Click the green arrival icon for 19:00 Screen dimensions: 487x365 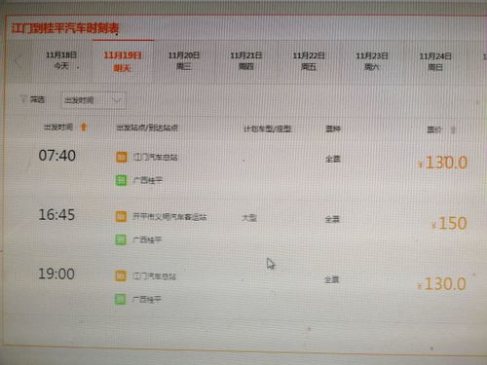(x=120, y=299)
